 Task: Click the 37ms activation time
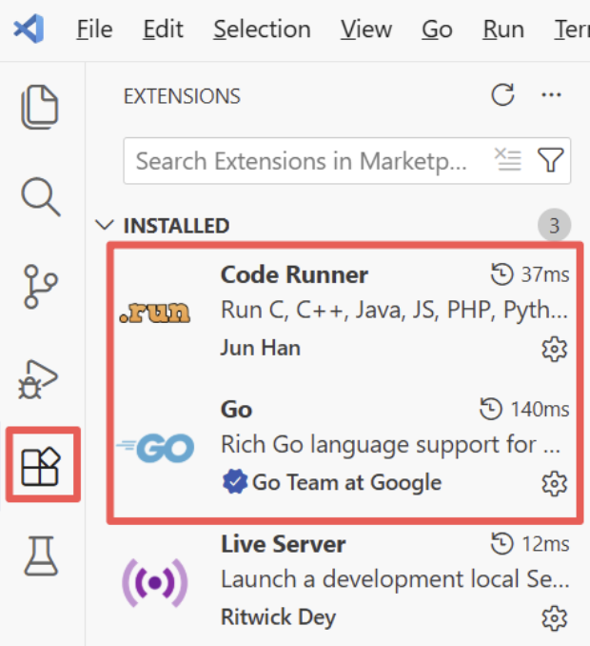click(545, 274)
